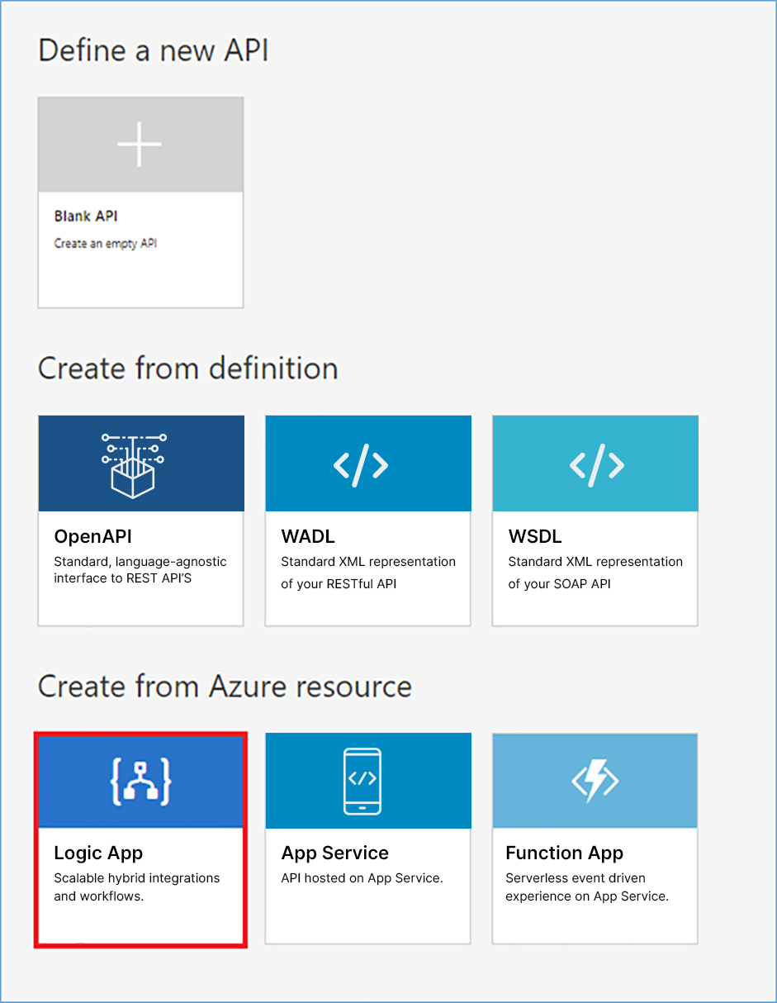Click the App Service mobile phone icon

click(x=362, y=779)
